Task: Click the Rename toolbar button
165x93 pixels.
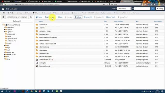Action: (76, 13)
